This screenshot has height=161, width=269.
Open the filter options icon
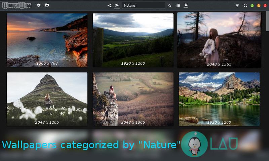237,5
